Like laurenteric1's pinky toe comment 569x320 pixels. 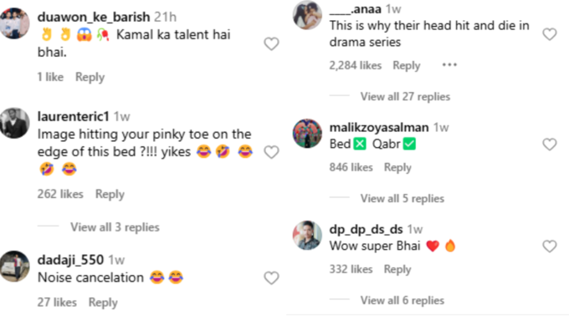click(x=271, y=152)
